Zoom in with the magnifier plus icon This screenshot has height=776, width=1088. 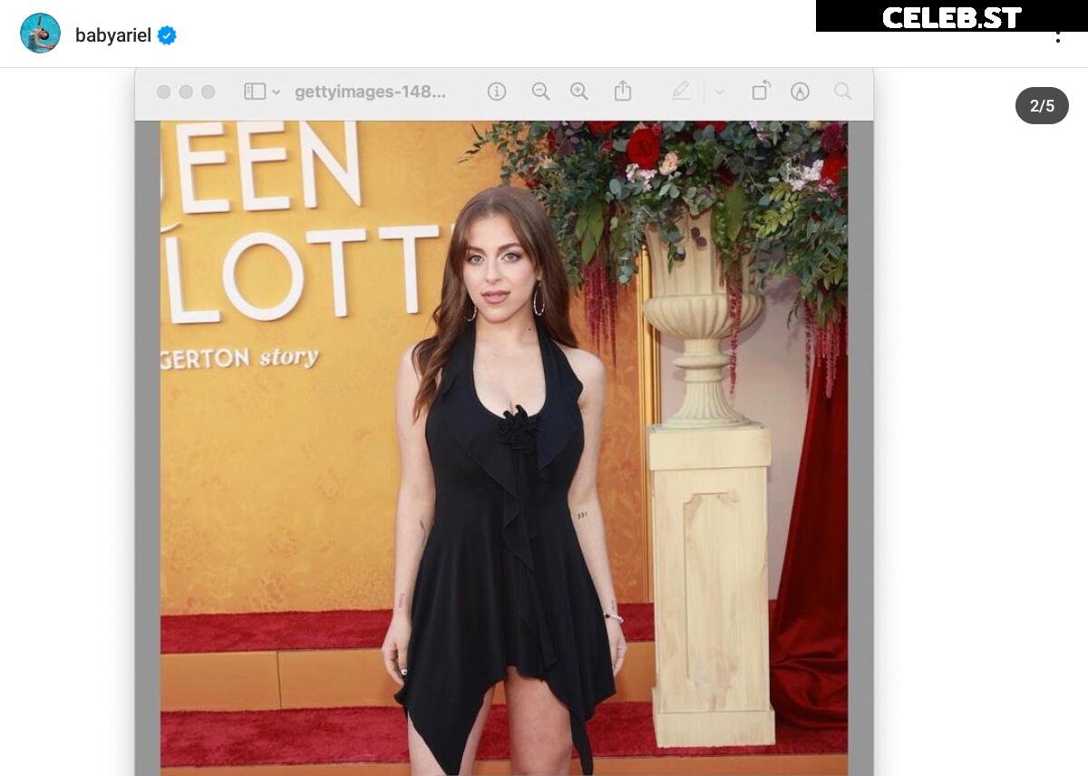point(579,92)
